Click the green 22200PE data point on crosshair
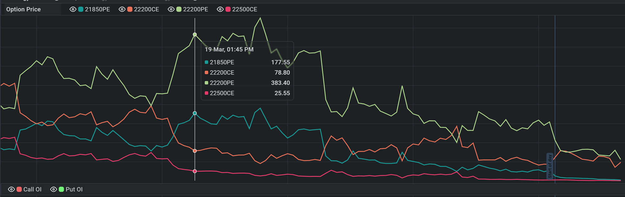Viewport: 625px width, 197px height. pyautogui.click(x=195, y=34)
